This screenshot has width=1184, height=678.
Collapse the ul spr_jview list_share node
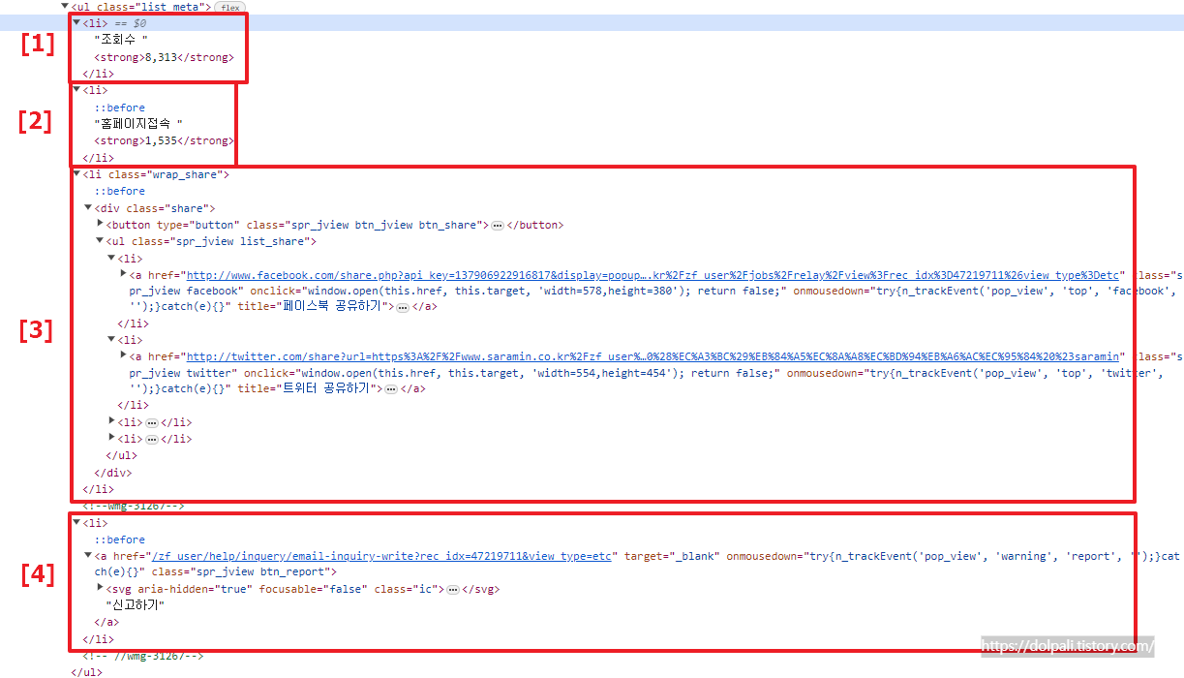[x=100, y=241]
